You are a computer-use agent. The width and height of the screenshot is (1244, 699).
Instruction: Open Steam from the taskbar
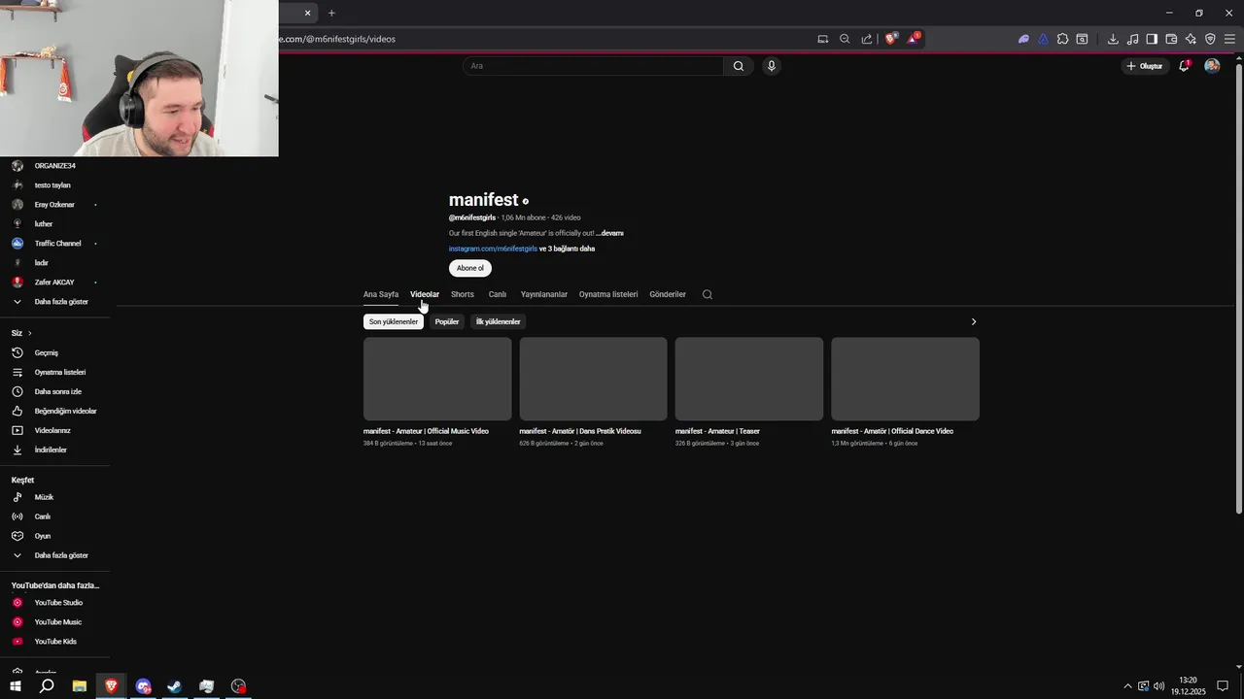pos(175,686)
